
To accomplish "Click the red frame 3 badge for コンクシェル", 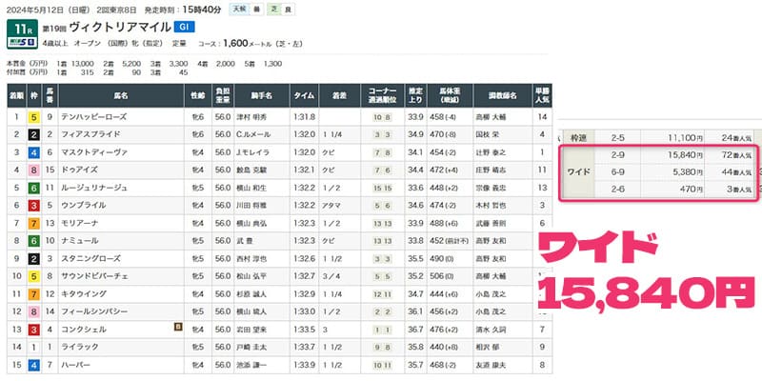I will (33, 330).
